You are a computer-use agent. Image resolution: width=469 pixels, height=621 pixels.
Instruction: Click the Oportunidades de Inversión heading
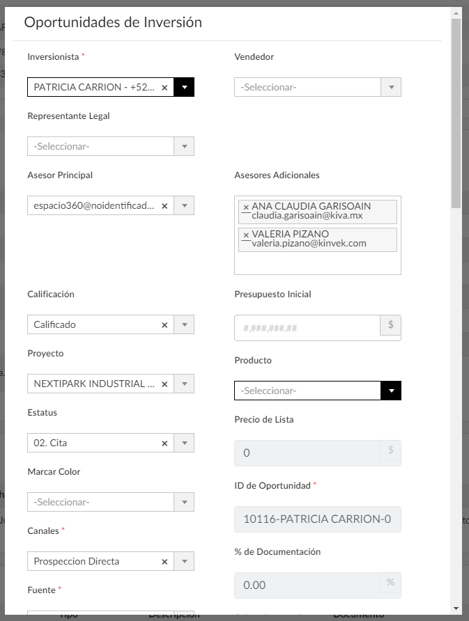pos(113,22)
